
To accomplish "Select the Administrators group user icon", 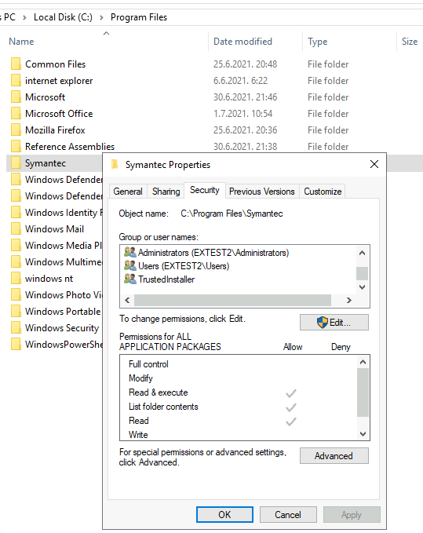I will (129, 252).
